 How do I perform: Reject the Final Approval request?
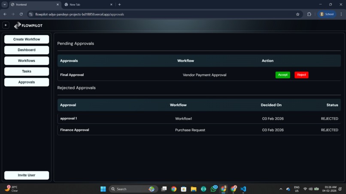[x=301, y=75]
